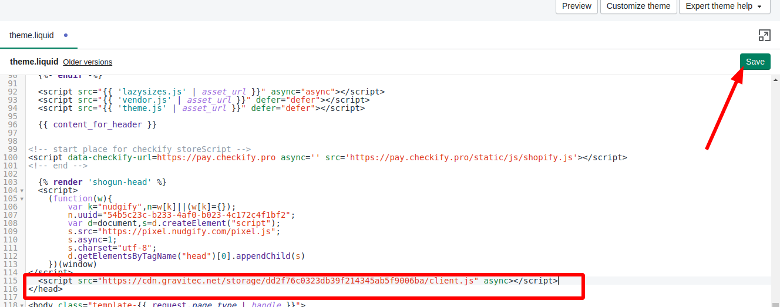Image resolution: width=780 pixels, height=307 pixels.
Task: Click the start place for checkify comment
Action: (140, 149)
